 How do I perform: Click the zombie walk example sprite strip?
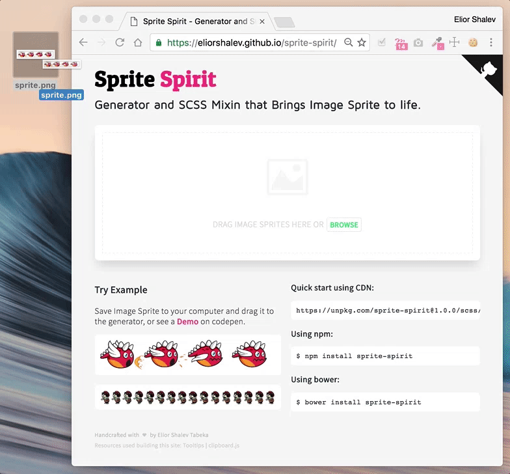tap(187, 397)
